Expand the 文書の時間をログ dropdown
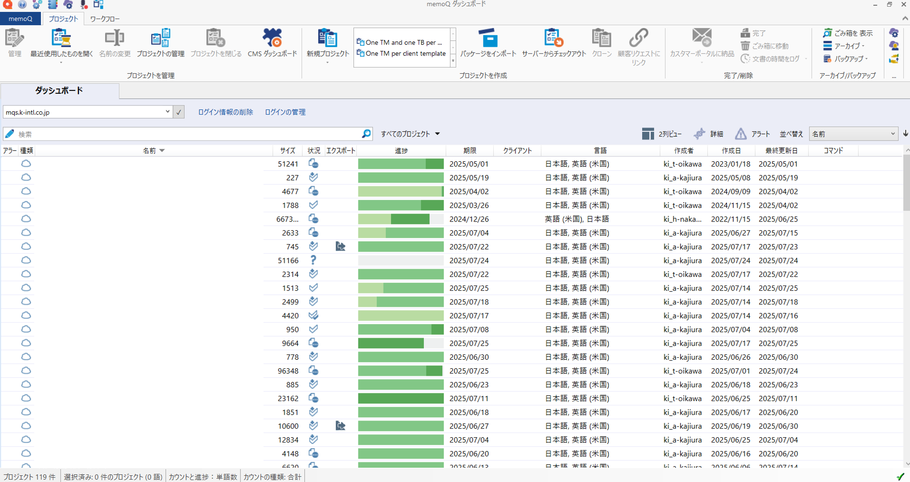Screen dimensions: 910x482 coord(806,59)
